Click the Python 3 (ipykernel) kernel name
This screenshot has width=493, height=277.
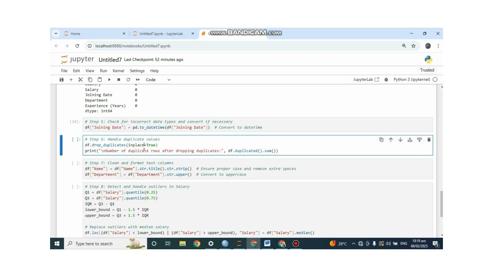point(412,80)
